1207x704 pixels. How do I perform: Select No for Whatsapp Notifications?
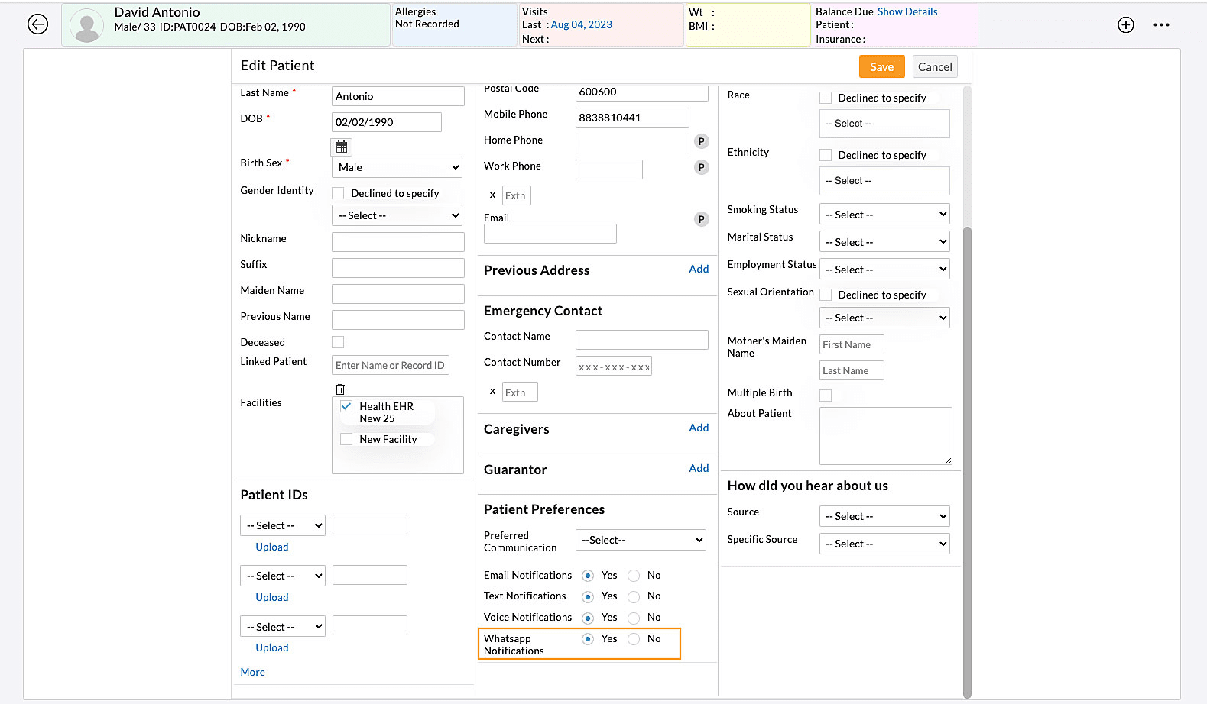(x=634, y=639)
